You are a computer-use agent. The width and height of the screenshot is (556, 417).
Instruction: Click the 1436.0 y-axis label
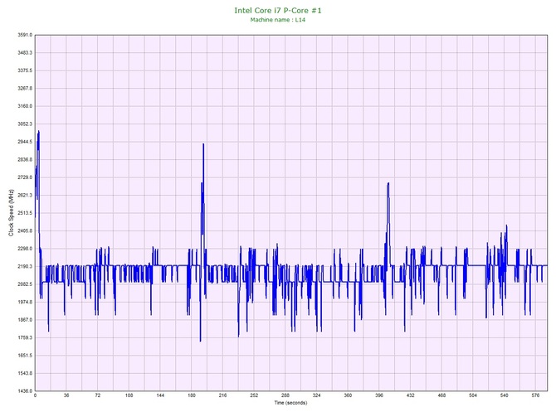[25, 391]
